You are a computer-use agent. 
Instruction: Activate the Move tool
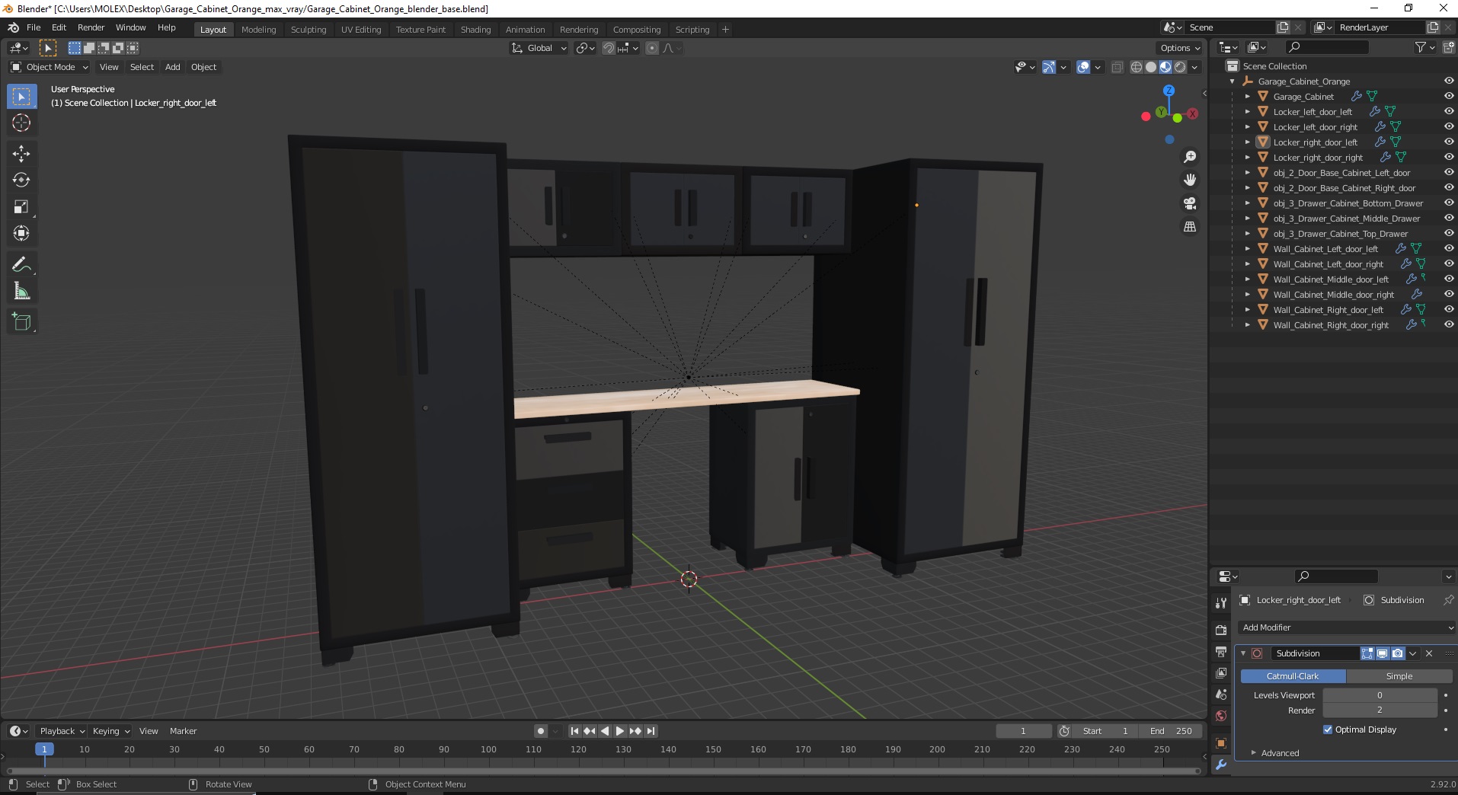coord(21,153)
